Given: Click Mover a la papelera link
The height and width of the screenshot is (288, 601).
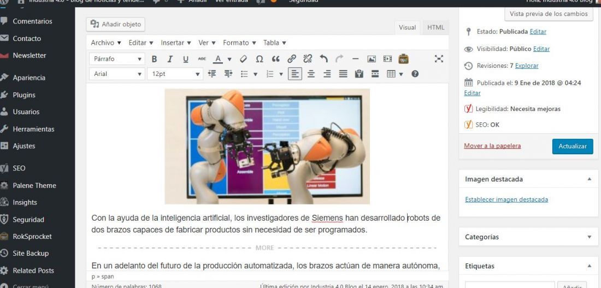Looking at the screenshot, I should click(x=492, y=146).
